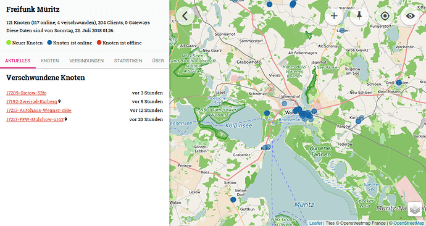426x226 pixels.
Task: Open the STATISTIKEN tab
Action: (128, 61)
